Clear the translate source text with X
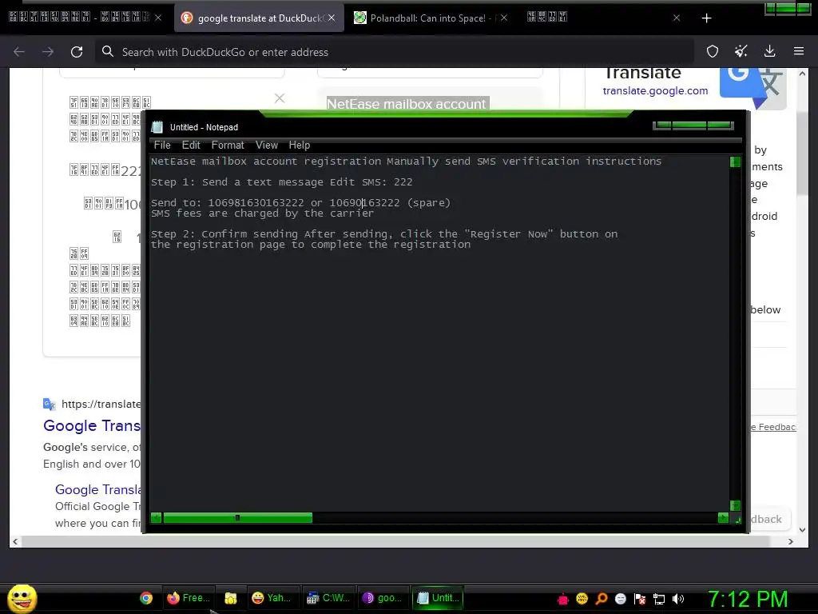The height and width of the screenshot is (614, 818). pyautogui.click(x=280, y=98)
